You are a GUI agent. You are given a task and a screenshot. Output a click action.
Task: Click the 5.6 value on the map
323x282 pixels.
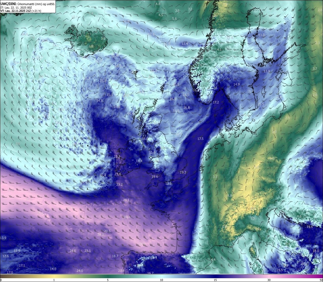(x=174, y=19)
